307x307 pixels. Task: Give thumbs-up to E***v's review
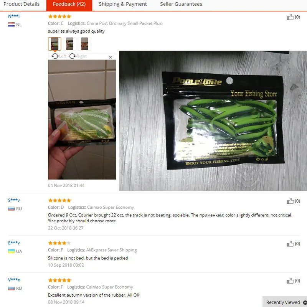[290, 244]
